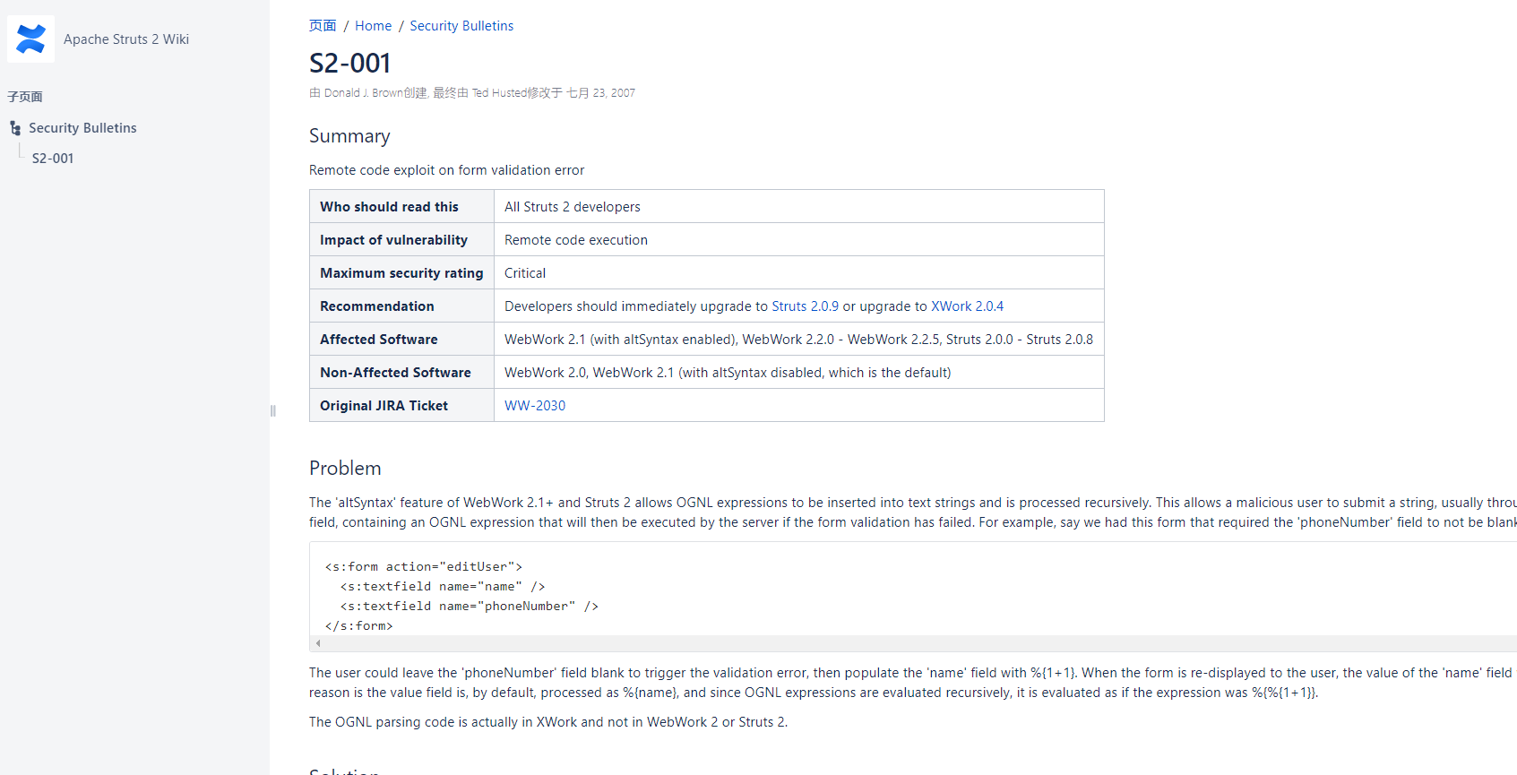Screen dimensions: 1517x775
Task: Click the textfield name="phoneNumber" code line
Action: 470,607
